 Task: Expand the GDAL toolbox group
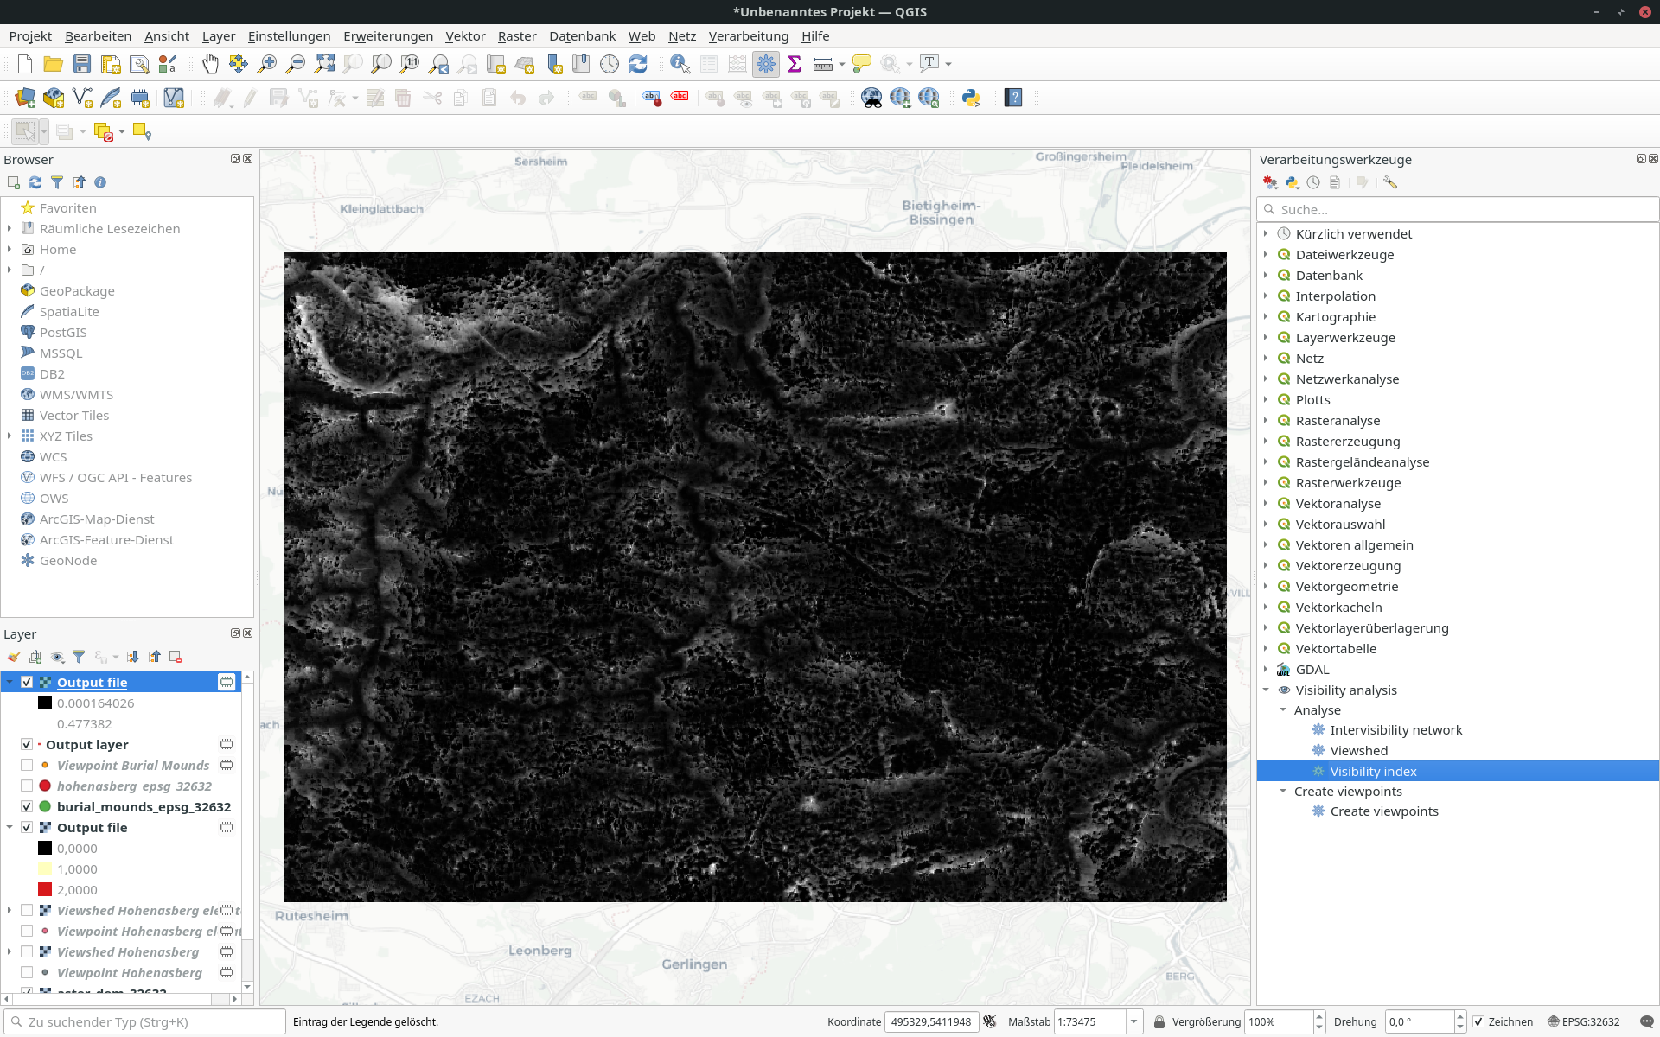[x=1266, y=669]
